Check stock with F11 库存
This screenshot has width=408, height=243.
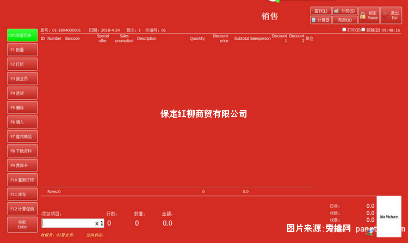(22, 195)
